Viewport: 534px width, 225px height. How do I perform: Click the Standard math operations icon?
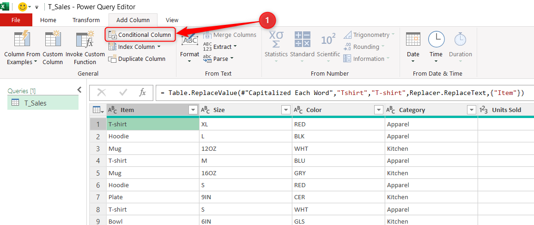coord(302,40)
